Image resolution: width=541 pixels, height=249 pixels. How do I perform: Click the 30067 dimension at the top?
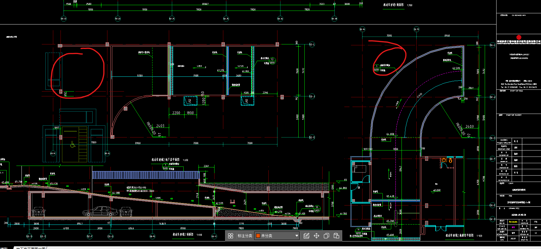point(205,4)
